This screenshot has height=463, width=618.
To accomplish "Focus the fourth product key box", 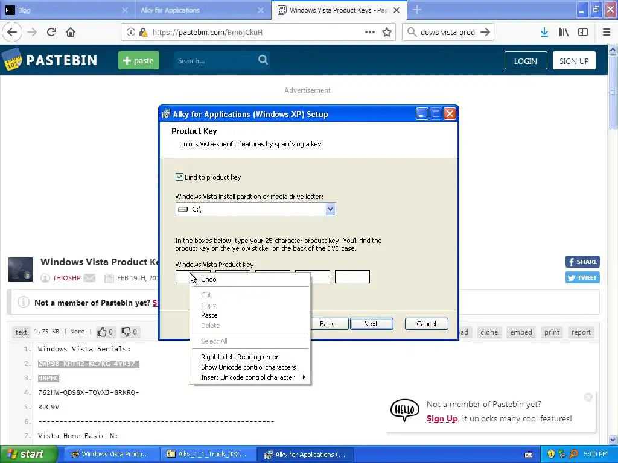I will click(x=320, y=277).
